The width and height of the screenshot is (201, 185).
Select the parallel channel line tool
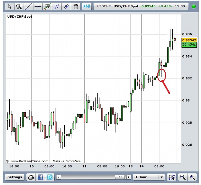(x=66, y=6)
